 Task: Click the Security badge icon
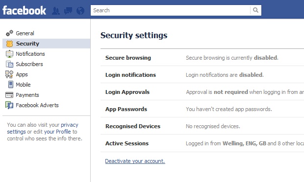pos(9,44)
